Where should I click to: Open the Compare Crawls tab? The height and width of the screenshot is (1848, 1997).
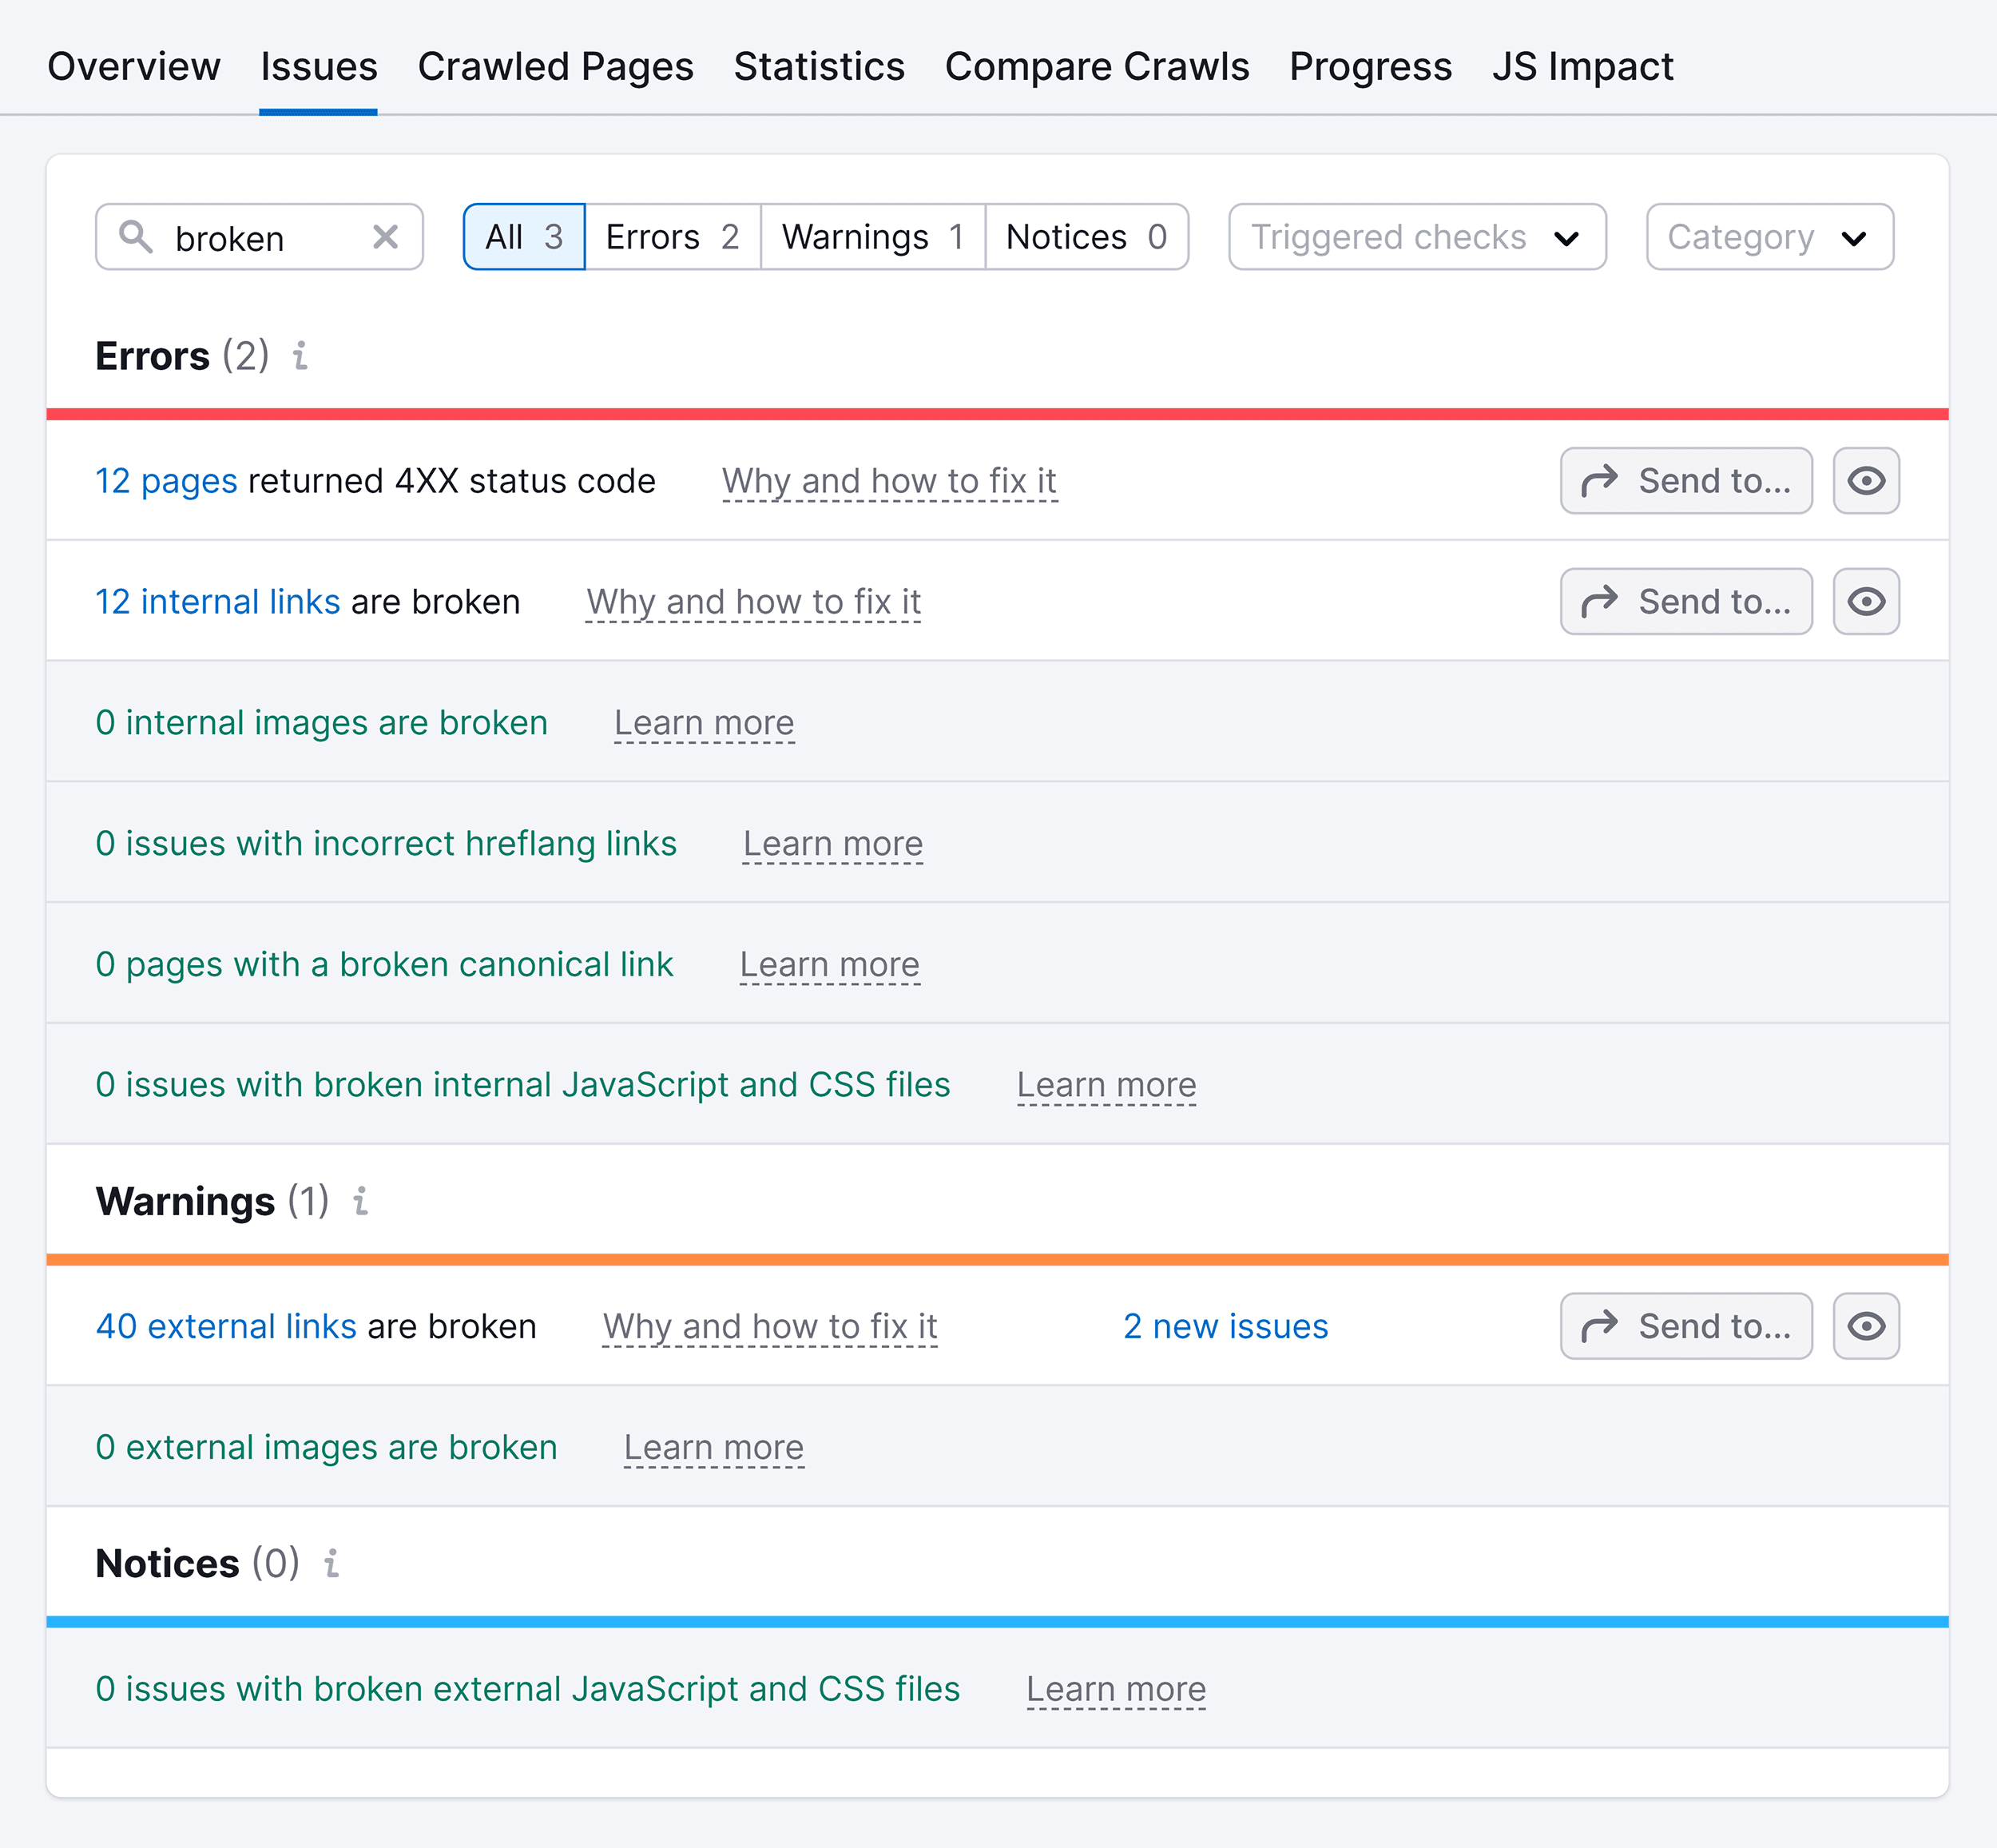point(1097,67)
